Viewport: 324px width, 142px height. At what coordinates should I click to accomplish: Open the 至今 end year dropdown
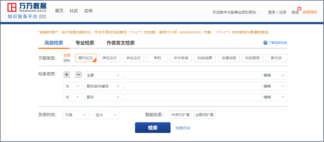[106, 115]
